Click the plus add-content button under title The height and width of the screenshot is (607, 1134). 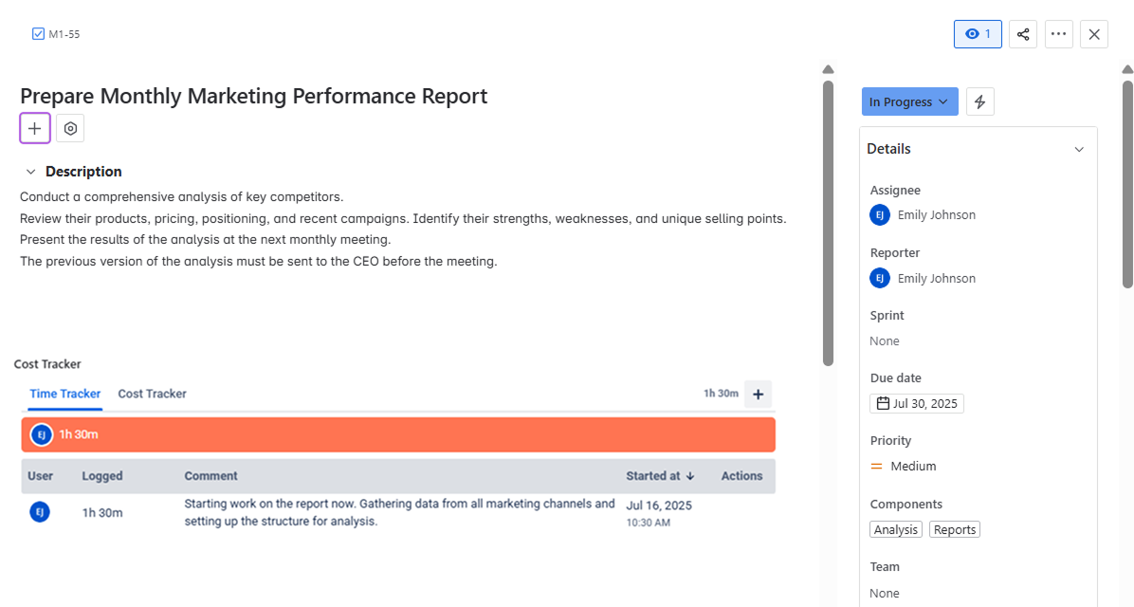point(35,128)
